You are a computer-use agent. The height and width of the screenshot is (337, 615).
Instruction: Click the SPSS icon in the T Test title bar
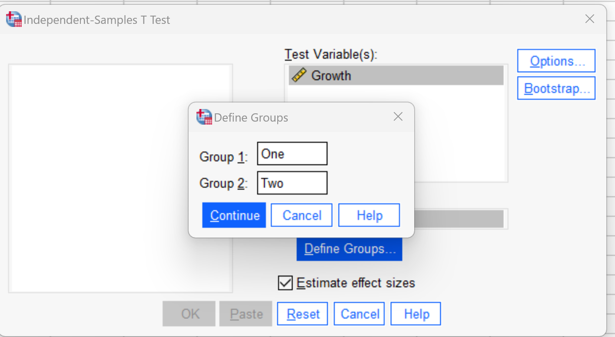13,19
